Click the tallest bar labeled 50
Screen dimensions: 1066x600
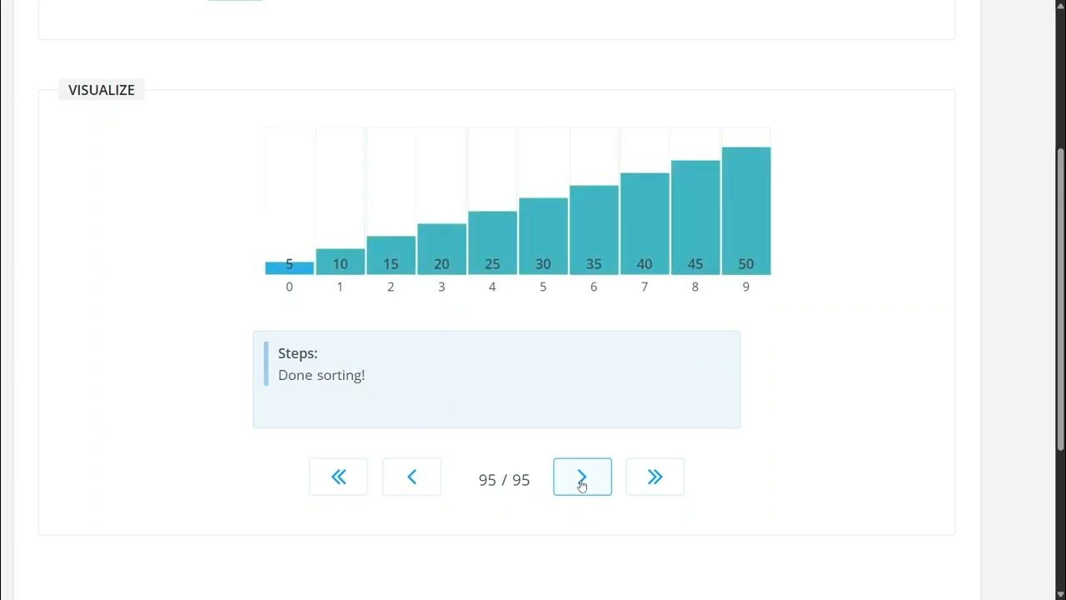click(x=746, y=211)
